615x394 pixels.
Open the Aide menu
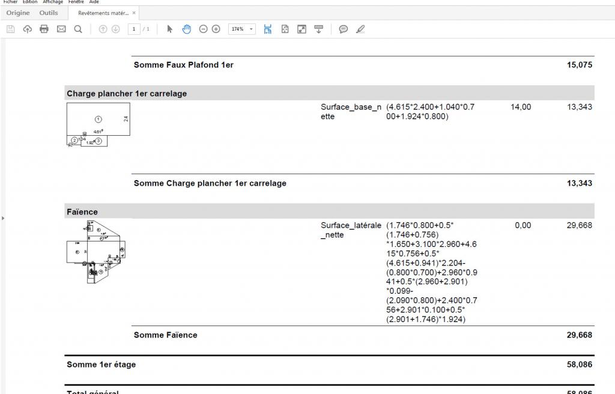pos(94,2)
